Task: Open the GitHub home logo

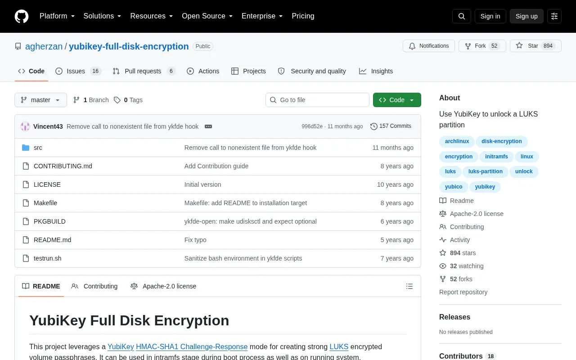Action: click(22, 16)
